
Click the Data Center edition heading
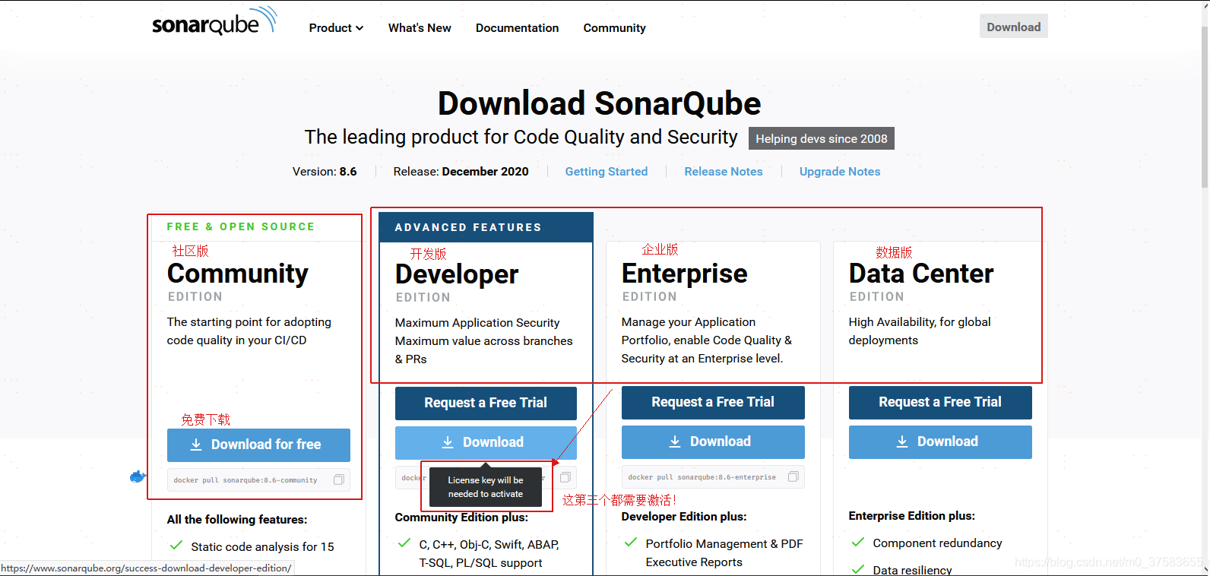tap(921, 274)
